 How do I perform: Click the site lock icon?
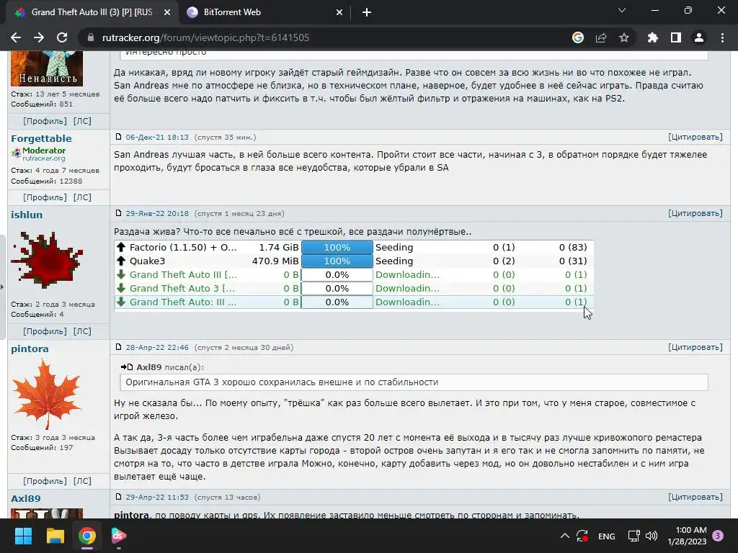[91, 37]
